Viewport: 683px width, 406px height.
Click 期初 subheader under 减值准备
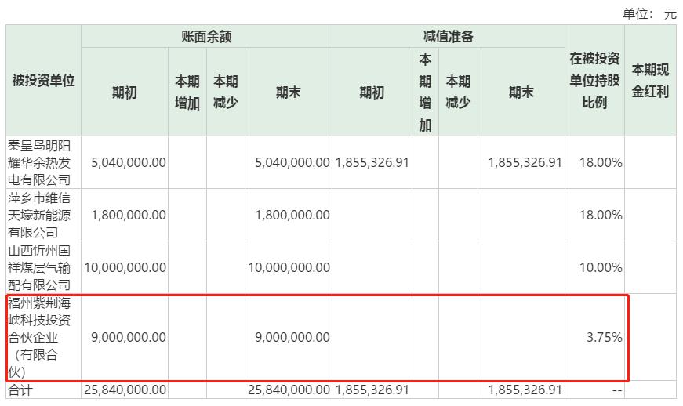372,92
